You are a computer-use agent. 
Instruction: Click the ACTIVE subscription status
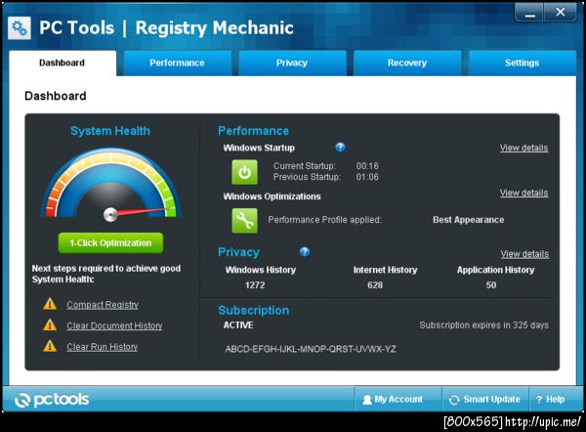tap(238, 325)
